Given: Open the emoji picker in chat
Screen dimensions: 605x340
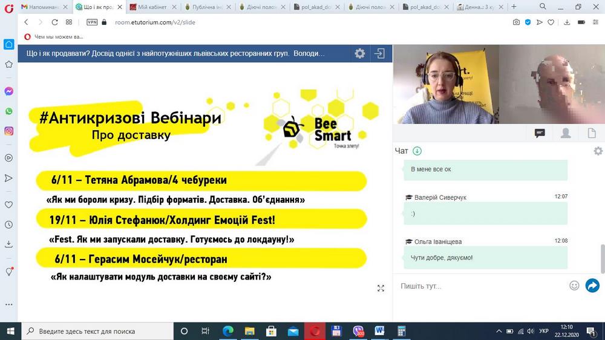Looking at the screenshot, I should pyautogui.click(x=574, y=286).
